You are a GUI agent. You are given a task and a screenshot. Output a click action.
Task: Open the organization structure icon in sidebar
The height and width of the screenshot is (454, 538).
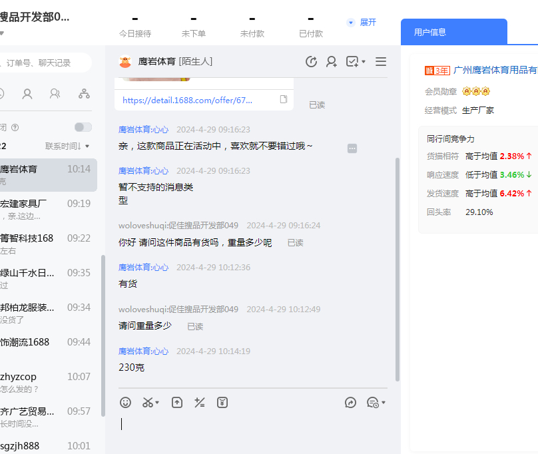[84, 94]
